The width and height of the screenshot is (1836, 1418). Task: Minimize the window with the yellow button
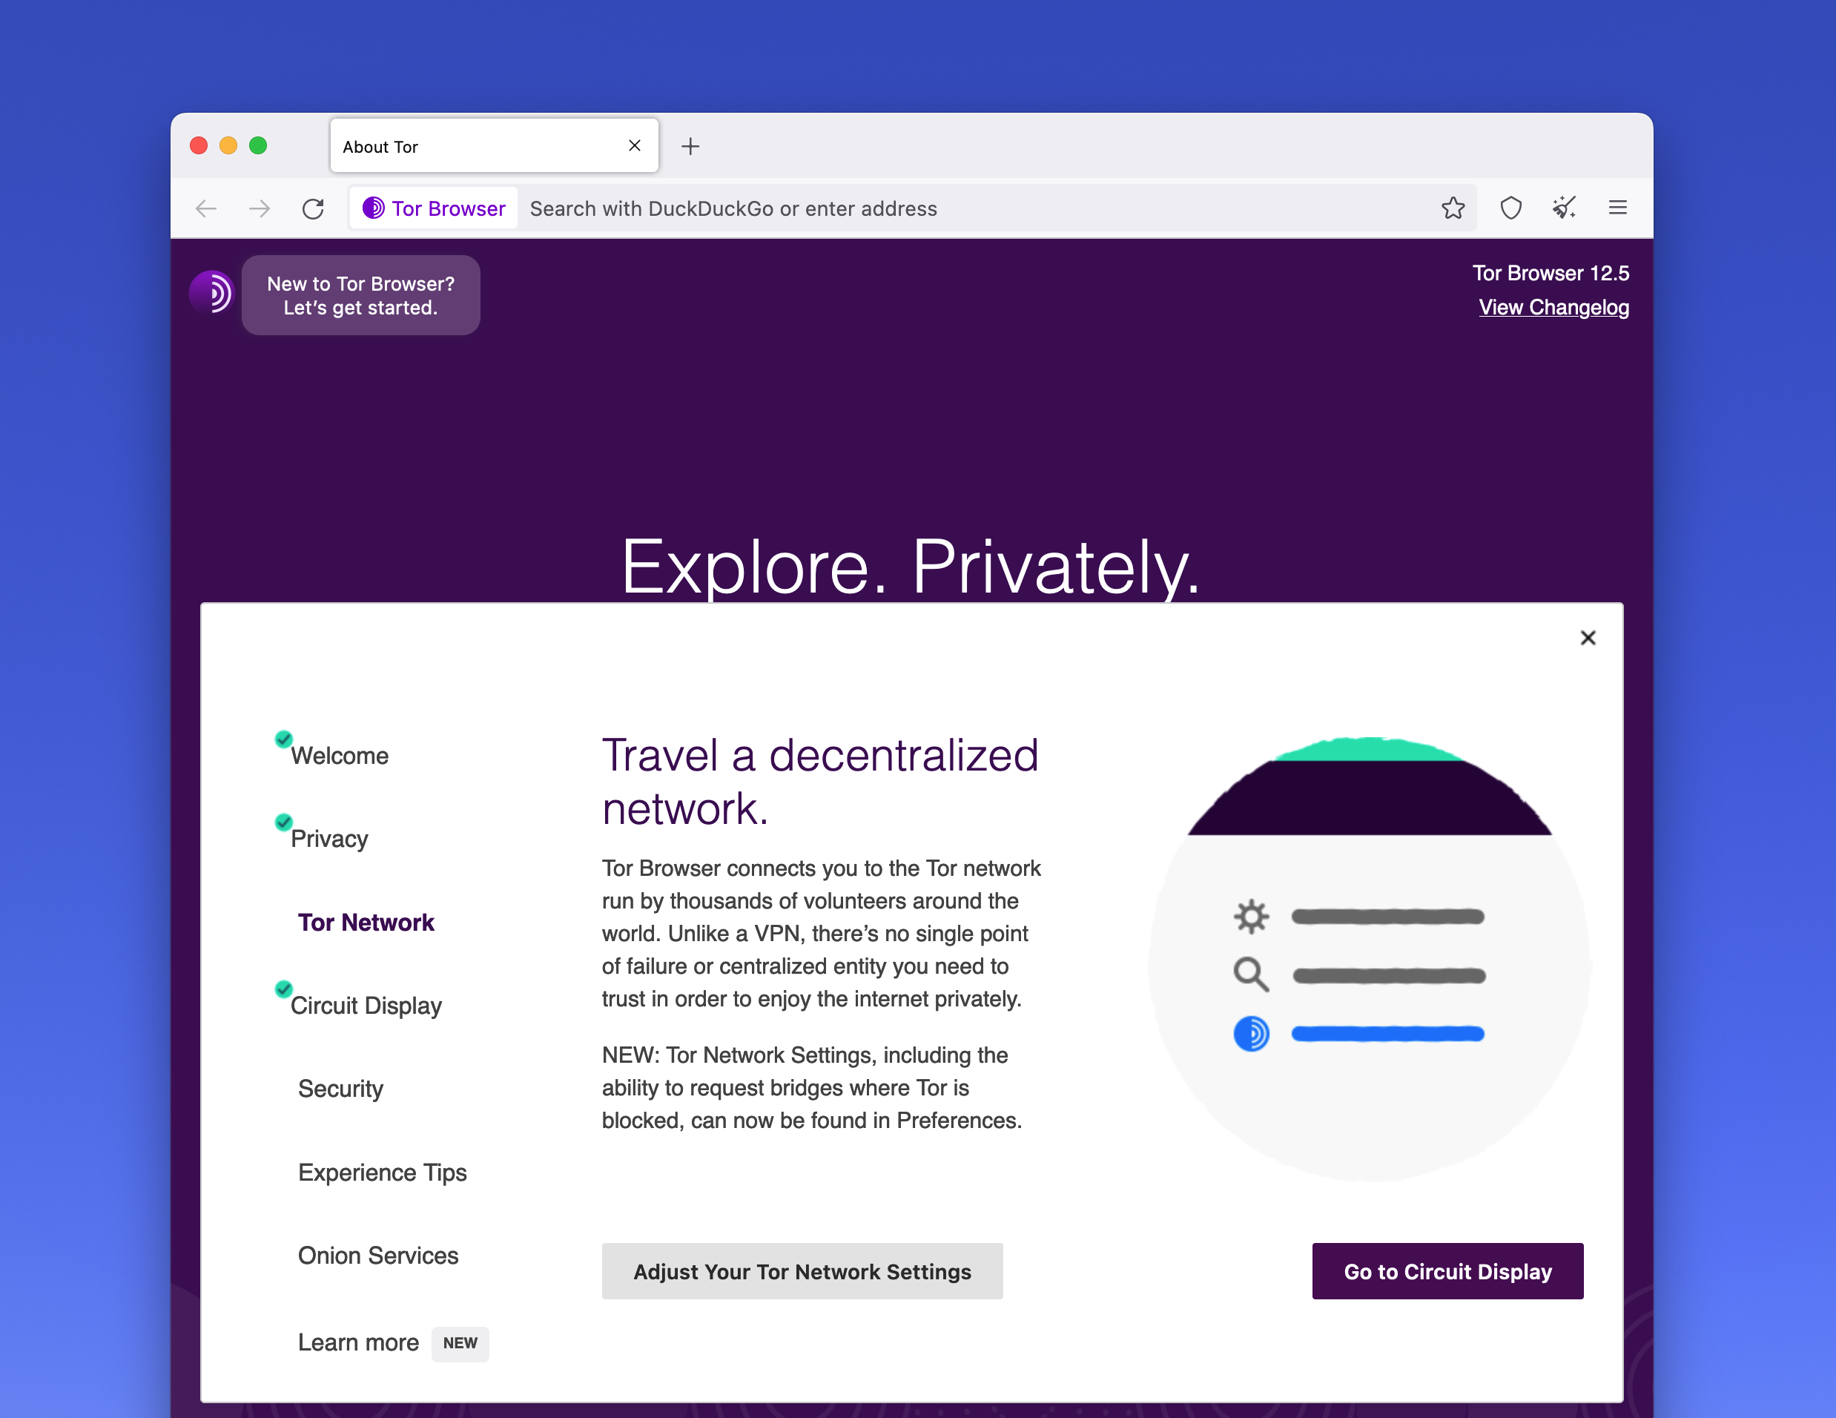(x=228, y=145)
